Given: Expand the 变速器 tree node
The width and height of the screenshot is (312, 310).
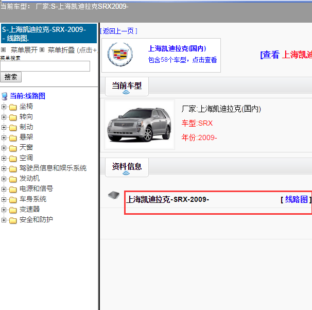Looking at the screenshot, I should click(4, 210).
